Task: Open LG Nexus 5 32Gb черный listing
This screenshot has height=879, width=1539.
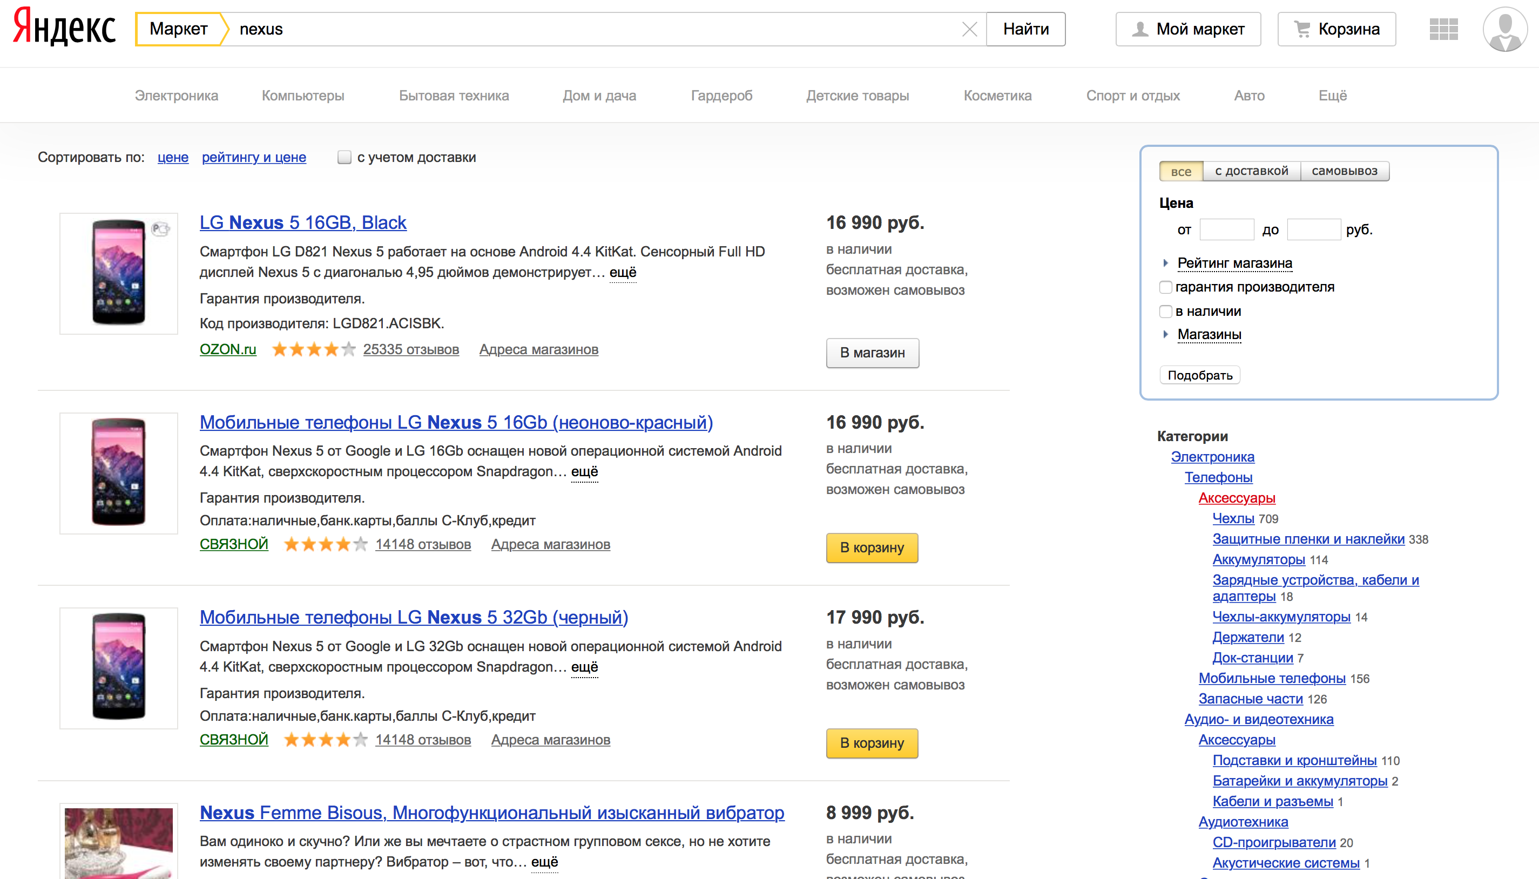Action: (x=414, y=618)
